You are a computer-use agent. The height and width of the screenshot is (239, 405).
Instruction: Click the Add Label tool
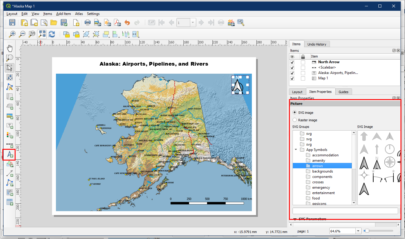tap(10, 125)
